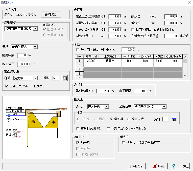Screen dimensions: 193x171
Task: Click the 前面上部工天端高 input field
Action: click(115, 16)
